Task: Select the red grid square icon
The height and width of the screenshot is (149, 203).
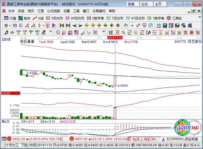Action: tap(95, 33)
